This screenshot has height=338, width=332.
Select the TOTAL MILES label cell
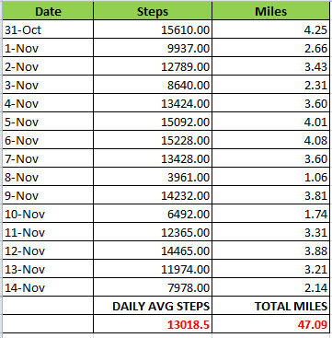coord(270,306)
